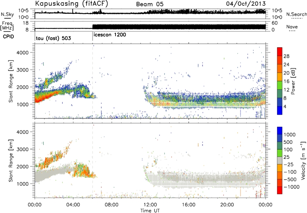Click the '-1000' tick on the velocity colorbar

click(x=292, y=187)
